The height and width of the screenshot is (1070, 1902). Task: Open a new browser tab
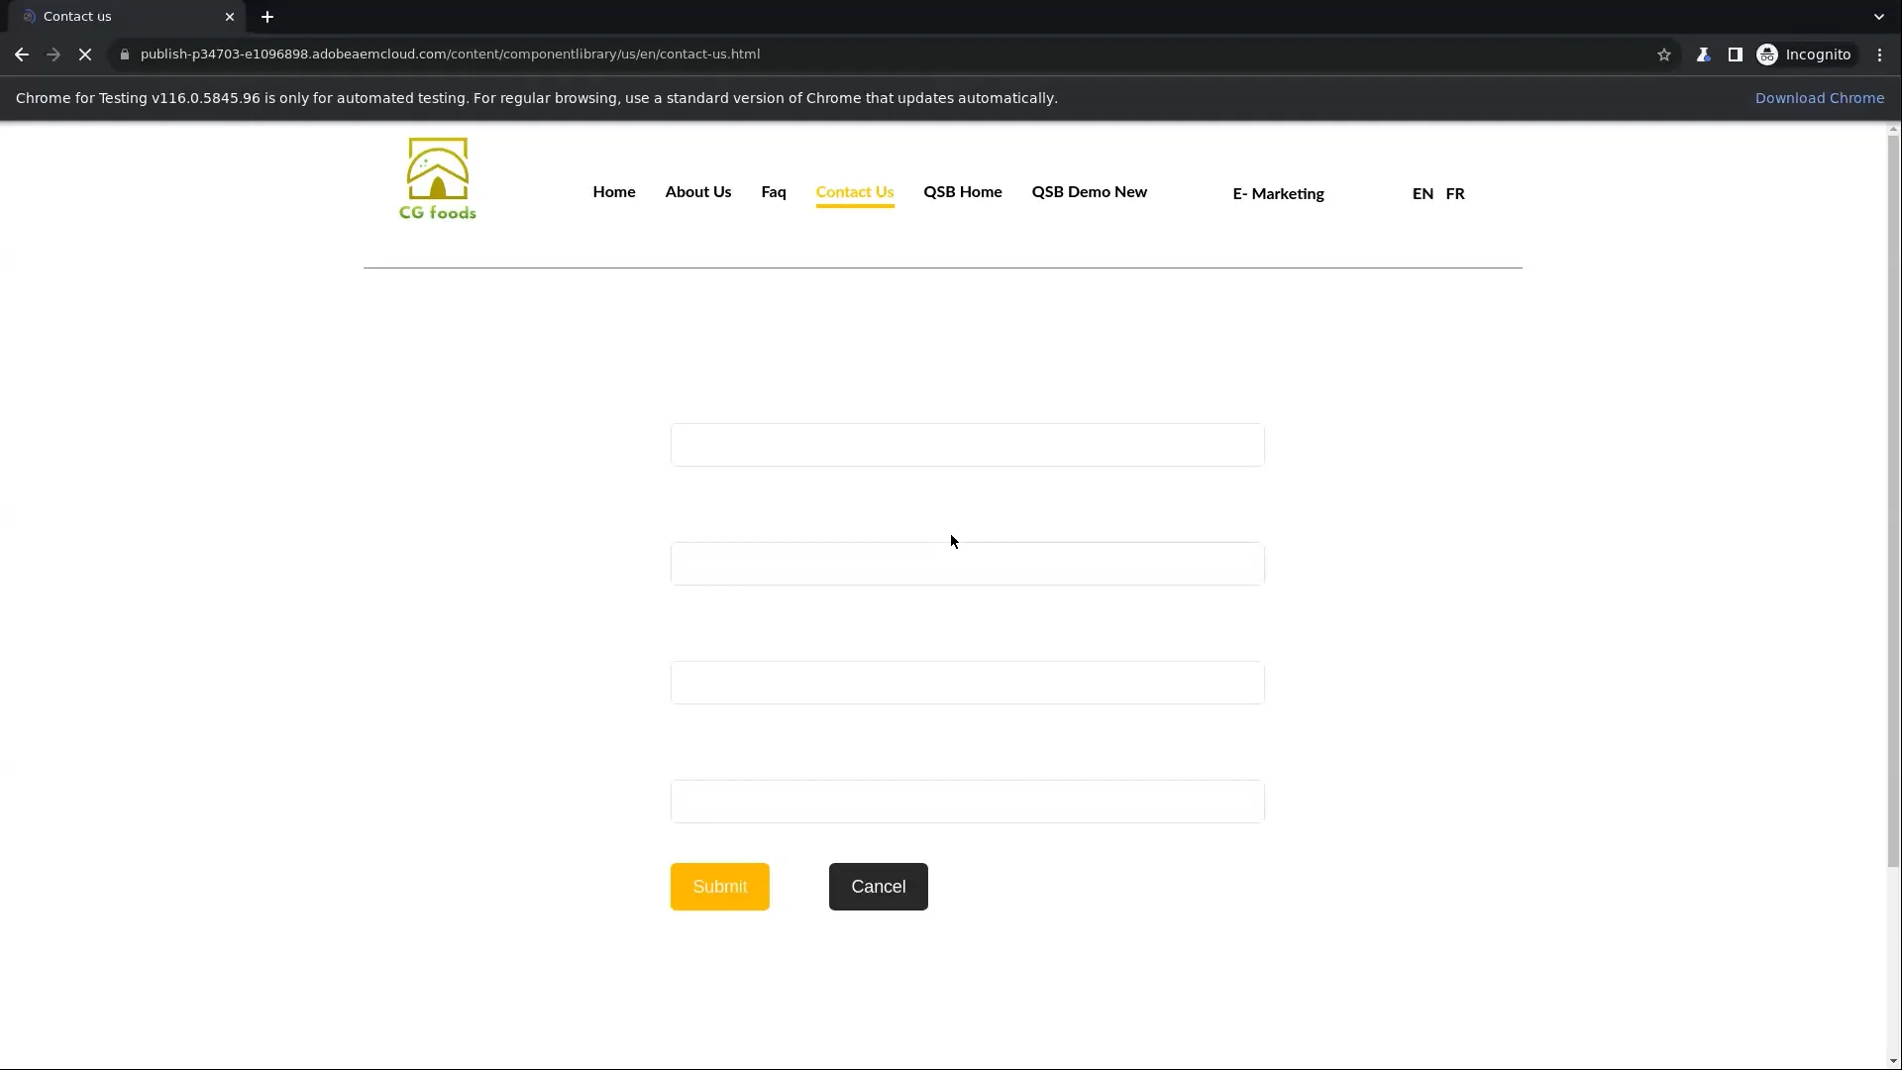(x=267, y=17)
